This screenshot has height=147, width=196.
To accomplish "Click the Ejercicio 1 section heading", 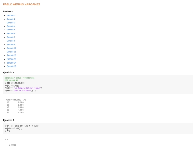I will (x=8, y=72).
